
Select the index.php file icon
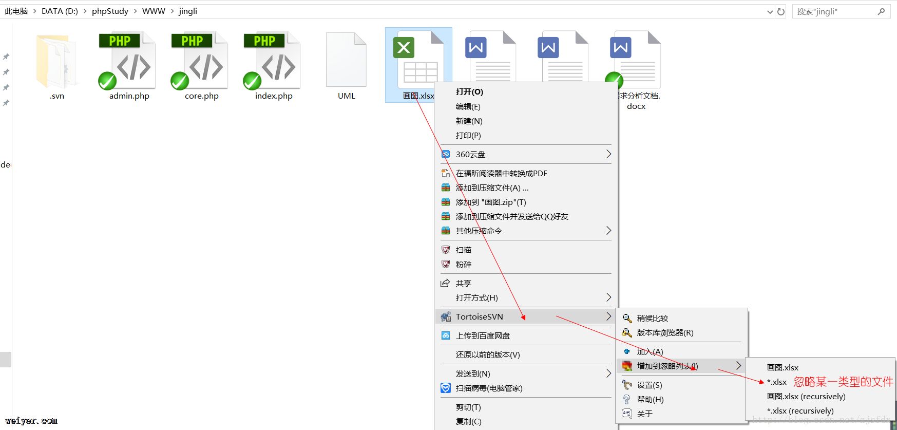[272, 61]
